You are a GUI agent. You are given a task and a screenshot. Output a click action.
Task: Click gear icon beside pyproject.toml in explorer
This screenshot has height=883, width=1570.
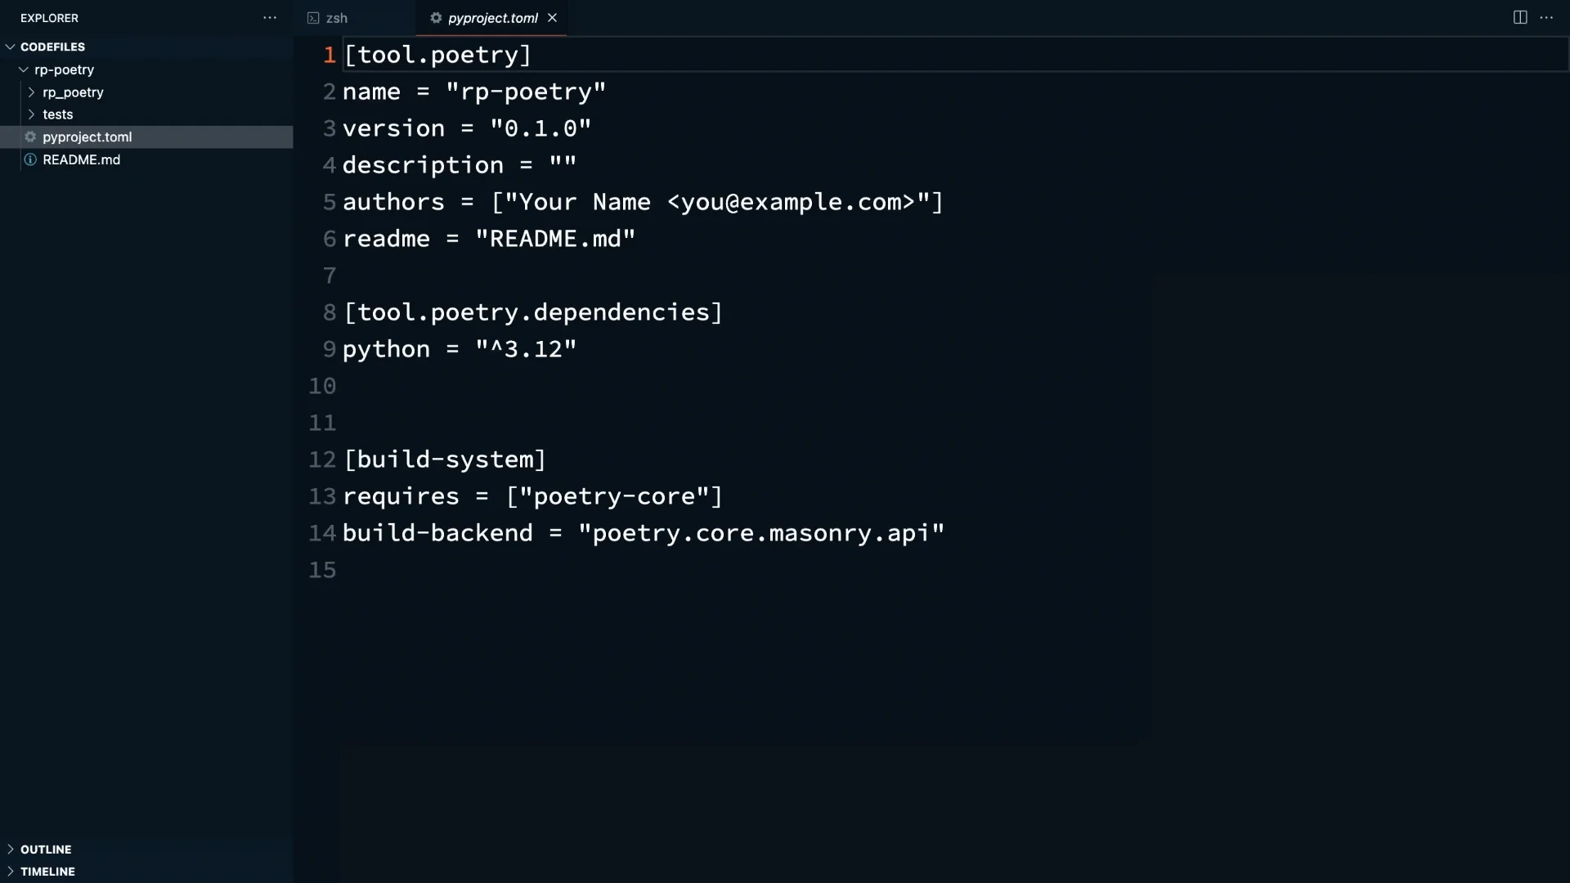click(x=30, y=137)
